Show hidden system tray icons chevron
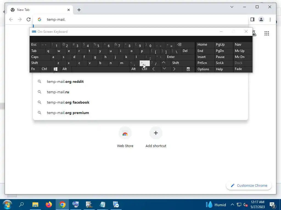The height and width of the screenshot is (210, 281). click(x=232, y=205)
